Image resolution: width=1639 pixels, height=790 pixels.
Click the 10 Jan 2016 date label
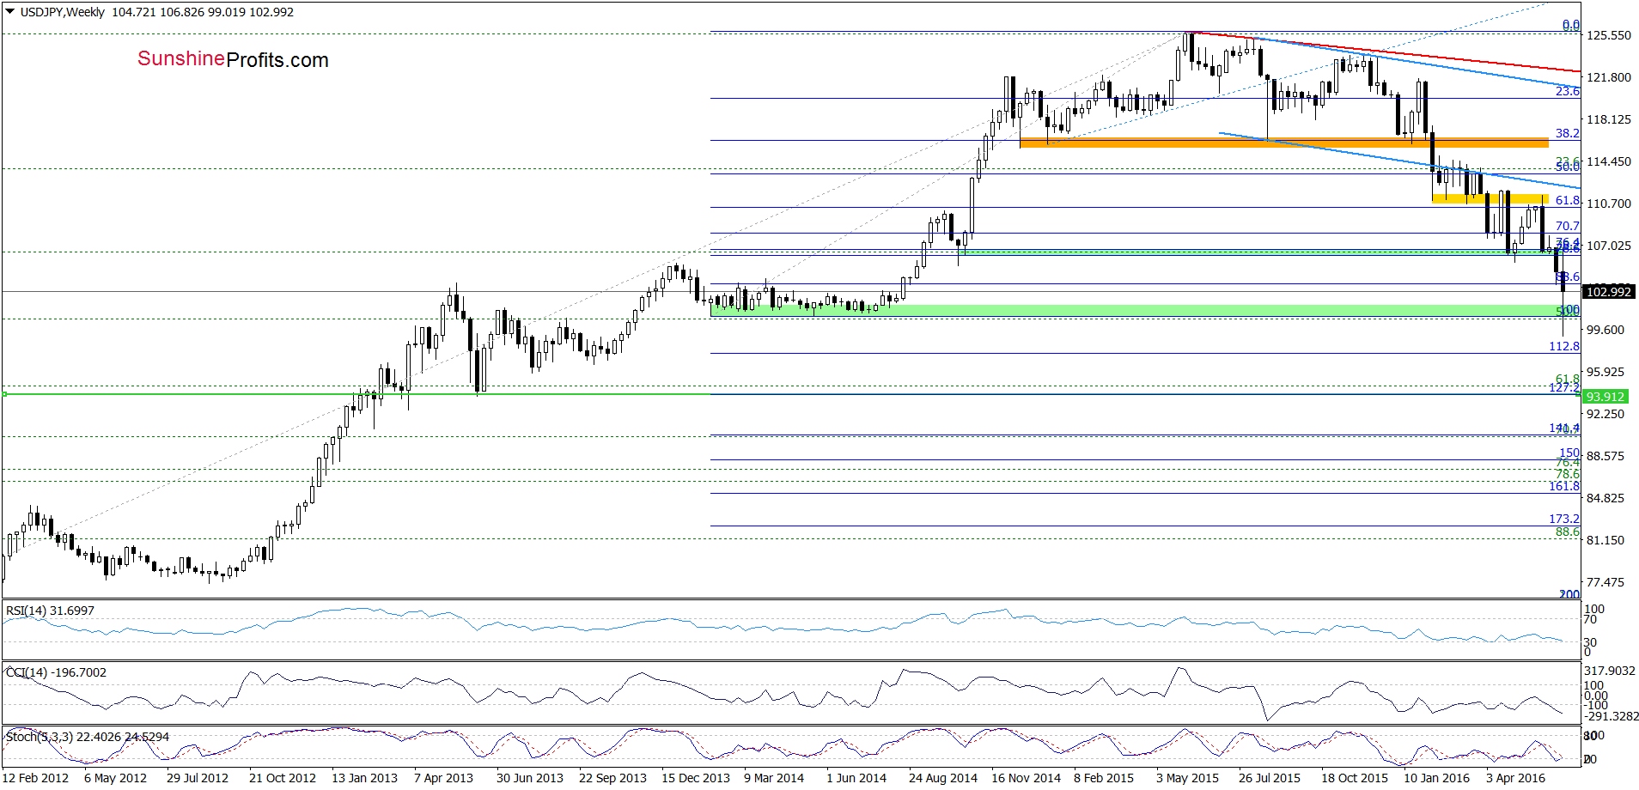pyautogui.click(x=1437, y=778)
